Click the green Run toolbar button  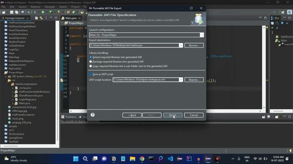point(43,12)
